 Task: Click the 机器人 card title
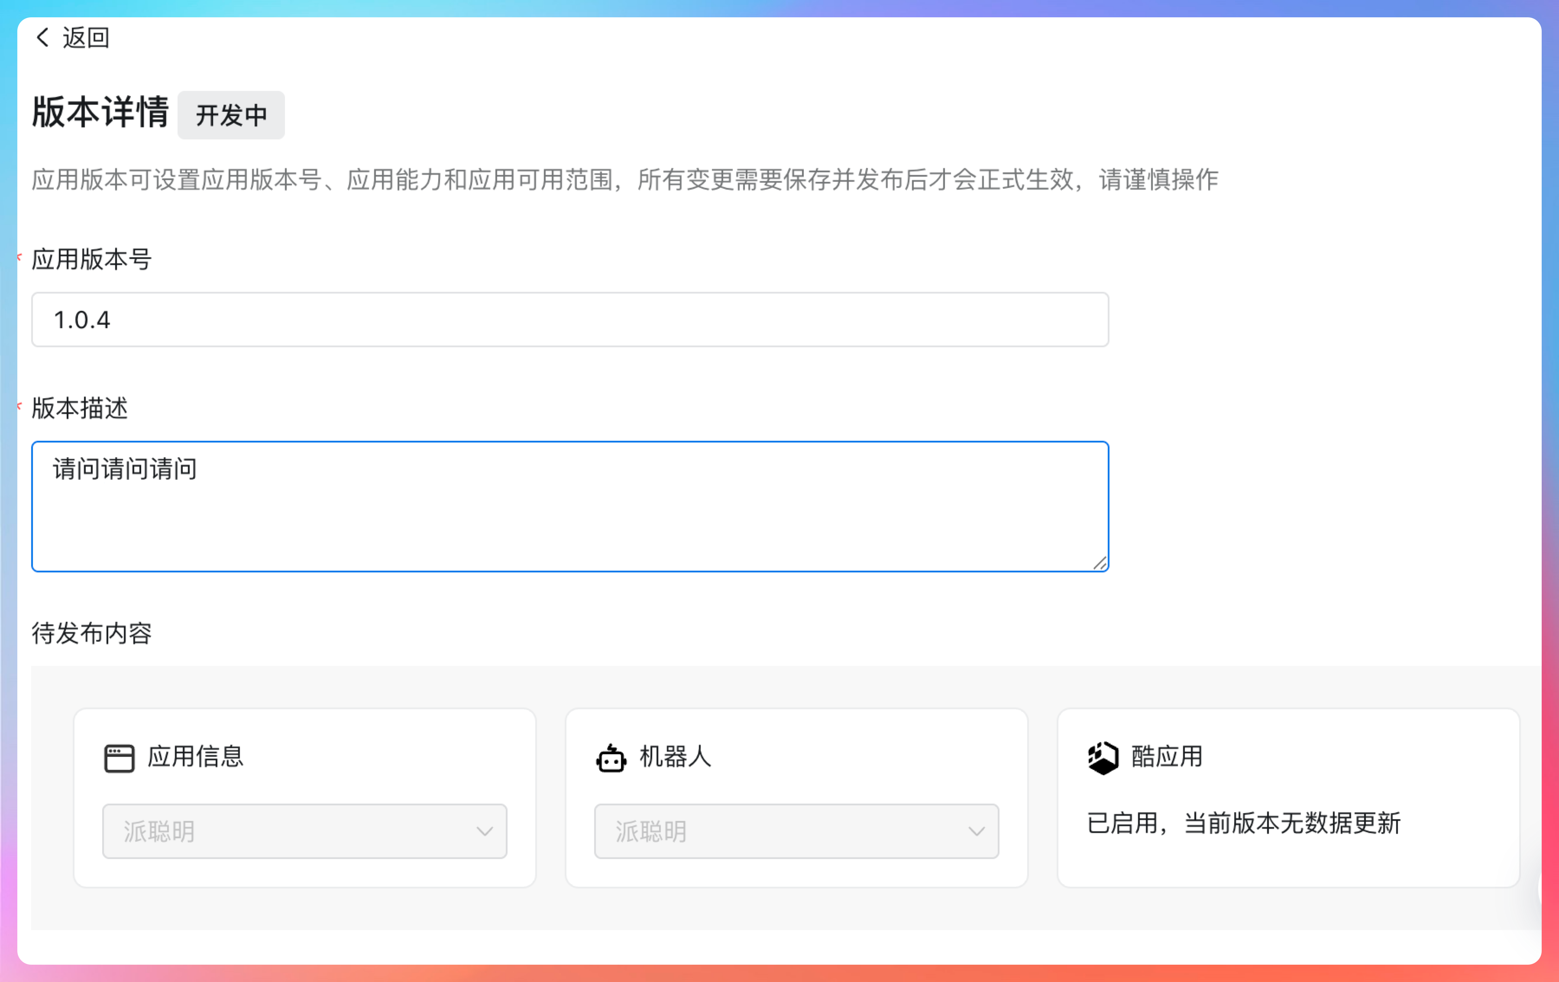(675, 756)
